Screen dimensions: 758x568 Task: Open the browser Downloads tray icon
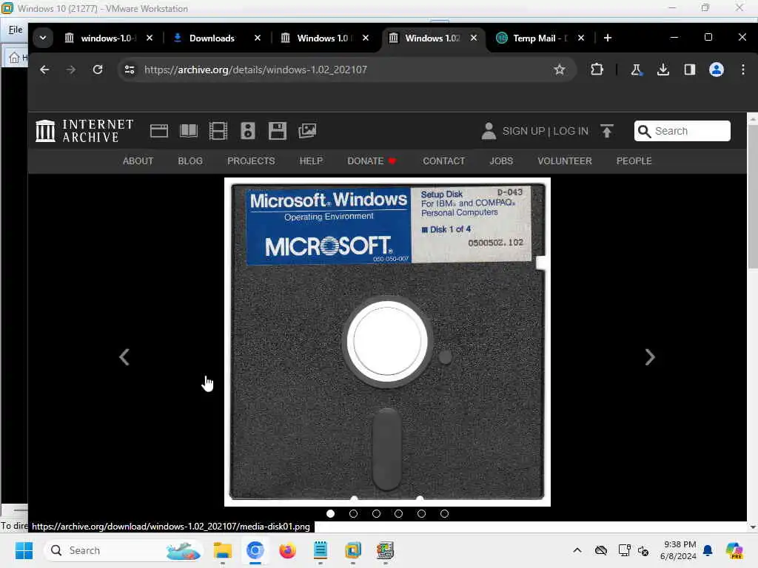pos(663,70)
